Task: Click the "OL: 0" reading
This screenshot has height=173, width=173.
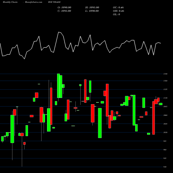Action: pyautogui.click(x=117, y=15)
